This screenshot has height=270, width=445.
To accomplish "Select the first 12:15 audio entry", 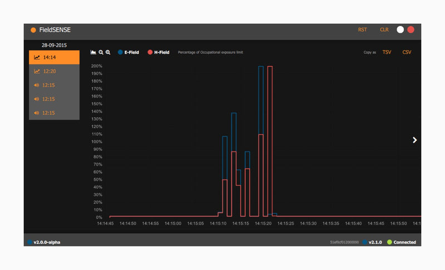I will 54,85.
